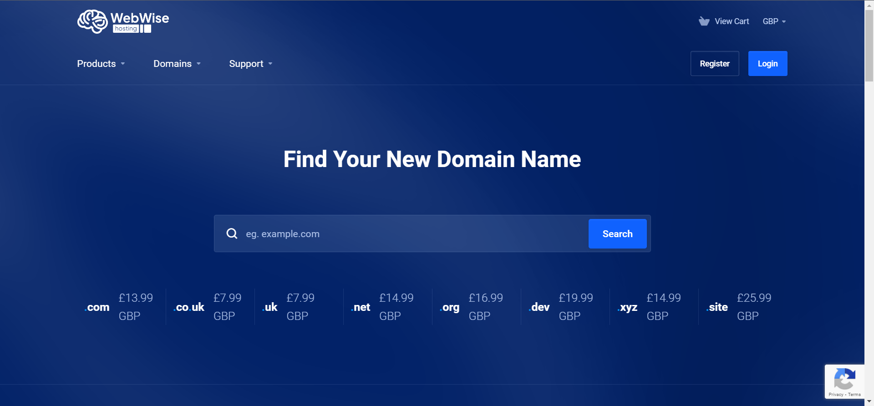The image size is (874, 406).
Task: Select the .com domain pricing option
Action: pos(97,307)
